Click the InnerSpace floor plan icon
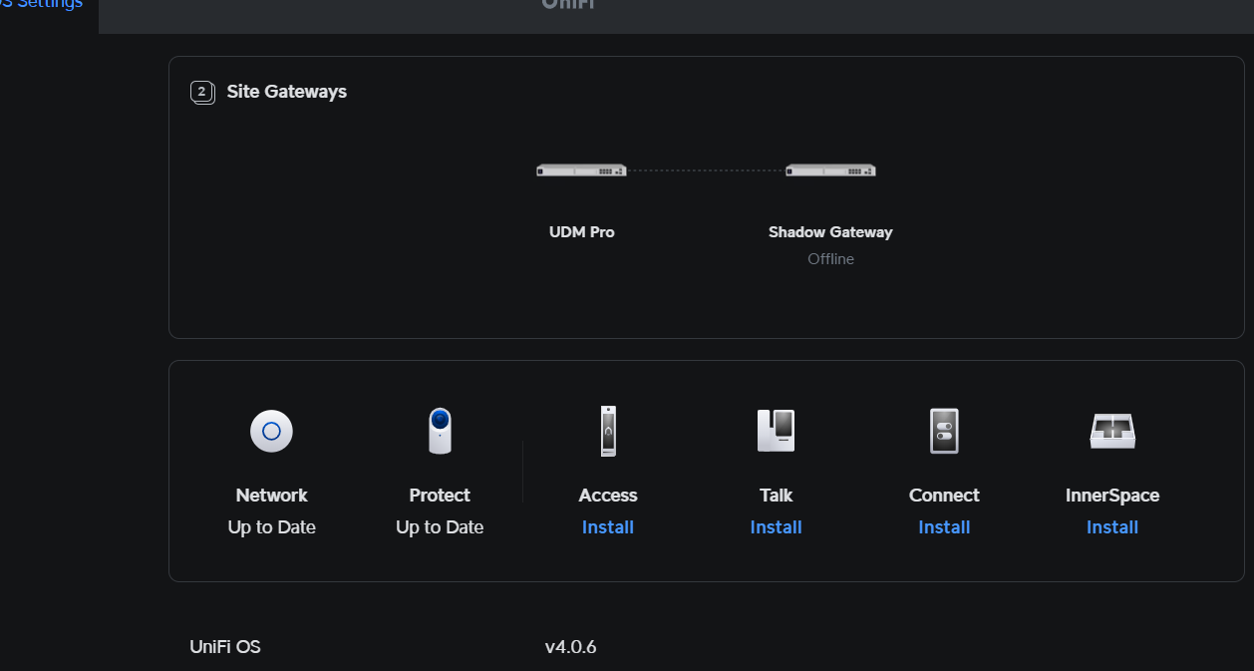This screenshot has height=671, width=1254. click(x=1112, y=432)
